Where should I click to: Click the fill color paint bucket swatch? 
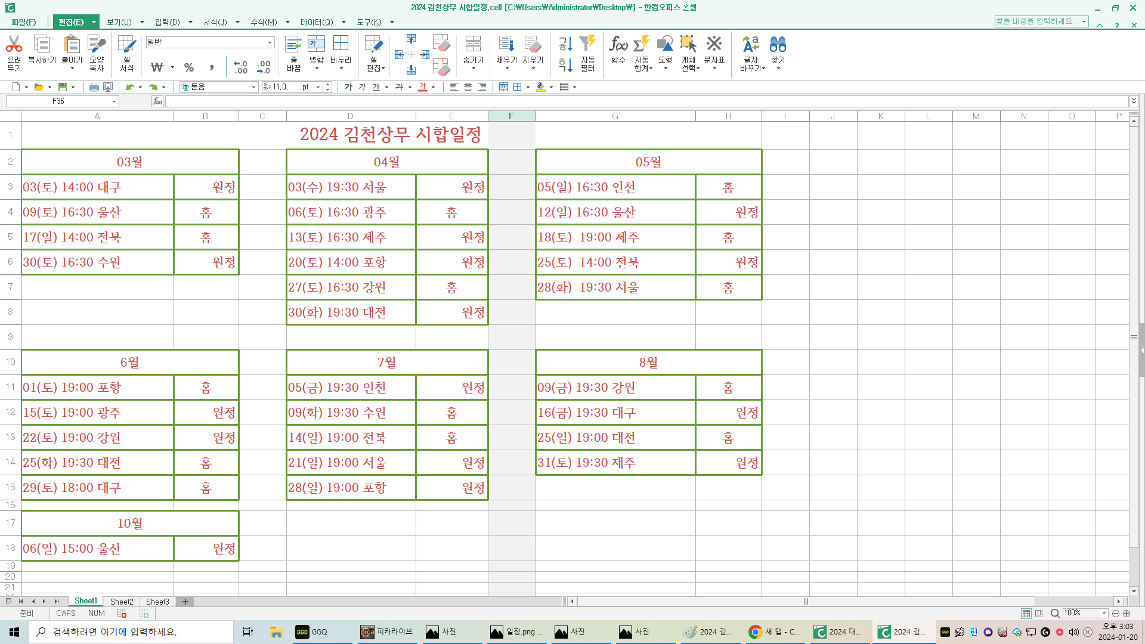click(x=540, y=87)
